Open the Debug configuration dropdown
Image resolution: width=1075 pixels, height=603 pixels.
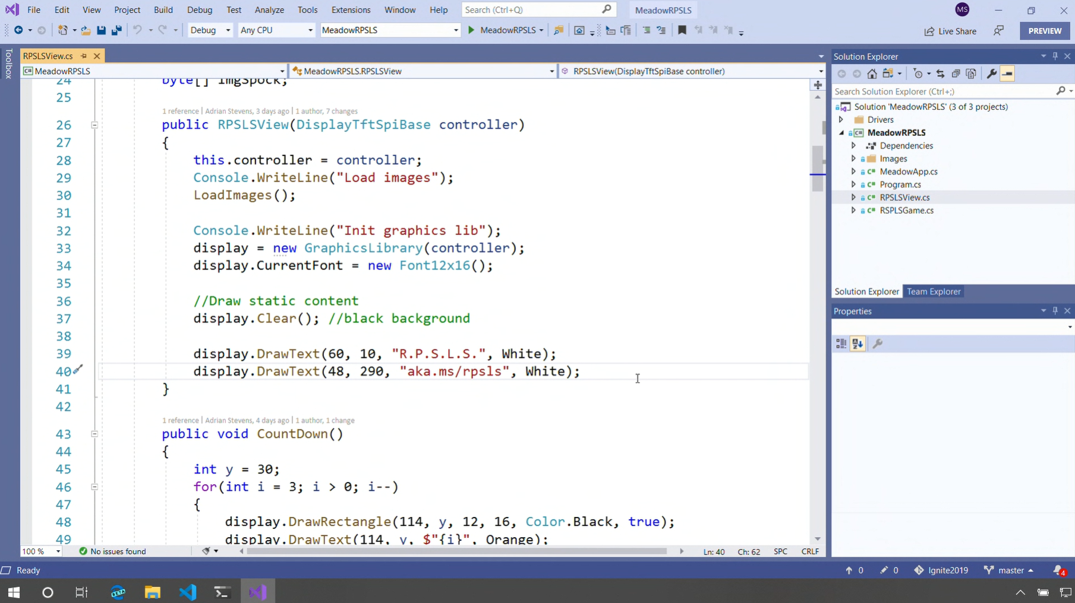(210, 30)
